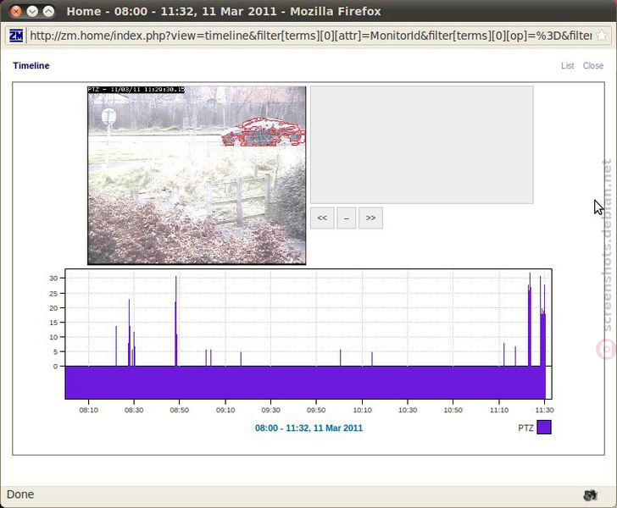Click the Timeline heading text
The image size is (617, 508).
31,66
